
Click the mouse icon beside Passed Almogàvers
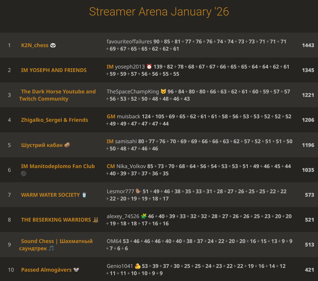pyautogui.click(x=76, y=270)
